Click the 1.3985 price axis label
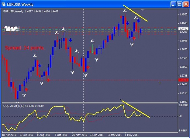 pyautogui.click(x=183, y=41)
